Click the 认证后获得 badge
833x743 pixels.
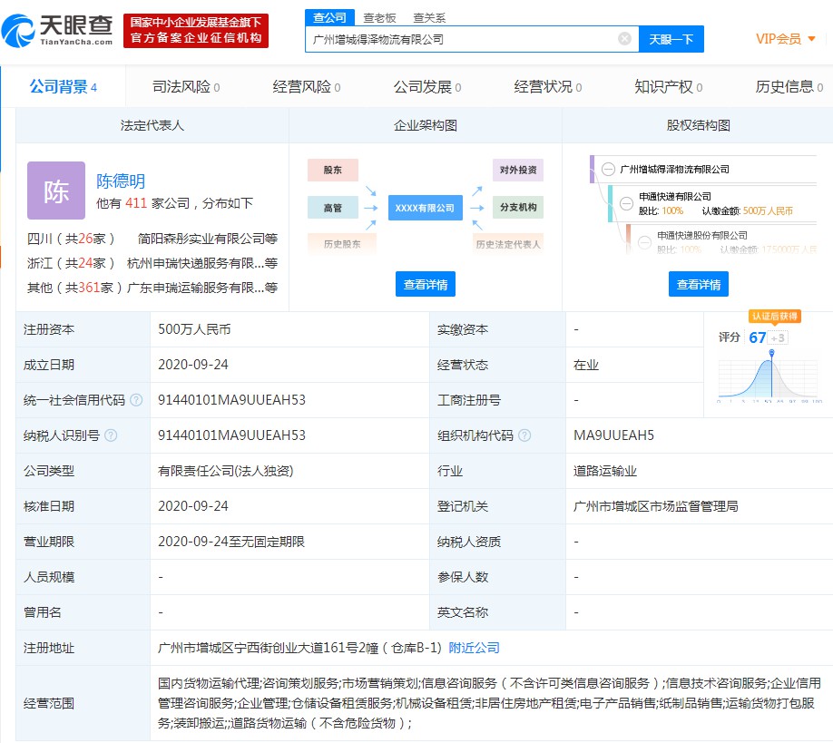(775, 317)
